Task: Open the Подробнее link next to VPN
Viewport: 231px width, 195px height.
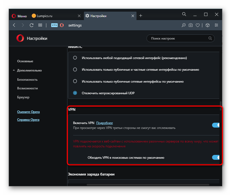Action: 104,123
